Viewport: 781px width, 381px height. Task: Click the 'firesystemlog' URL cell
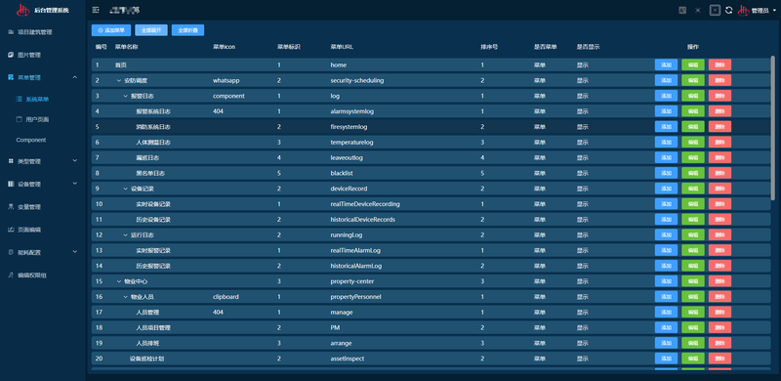tap(349, 127)
